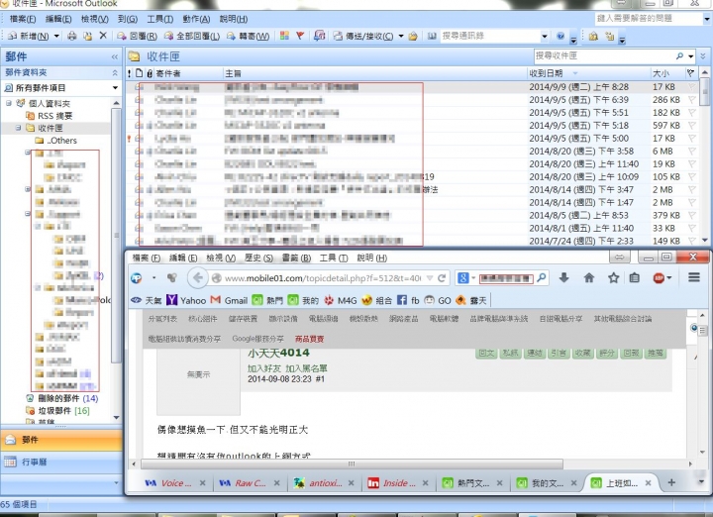Click the Adblock stop-sign icon
The height and width of the screenshot is (517, 713).
point(659,278)
